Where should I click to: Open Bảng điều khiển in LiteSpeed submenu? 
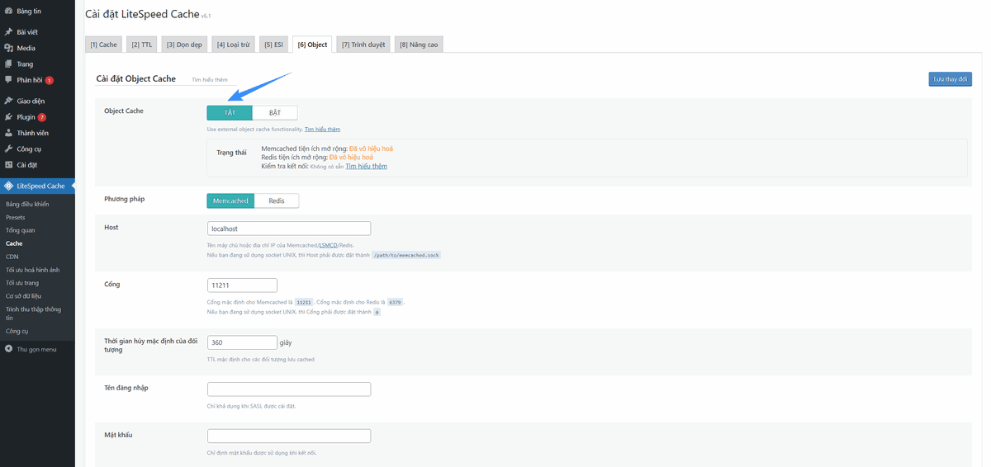(27, 204)
